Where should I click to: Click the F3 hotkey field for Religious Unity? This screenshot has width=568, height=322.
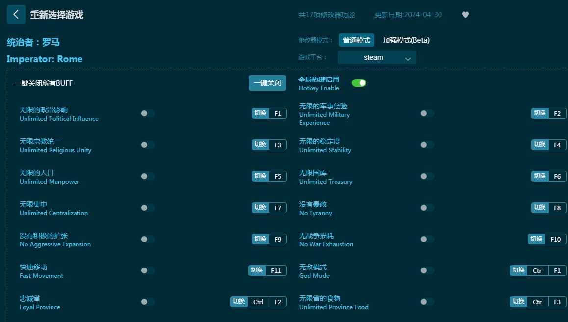[x=278, y=145]
